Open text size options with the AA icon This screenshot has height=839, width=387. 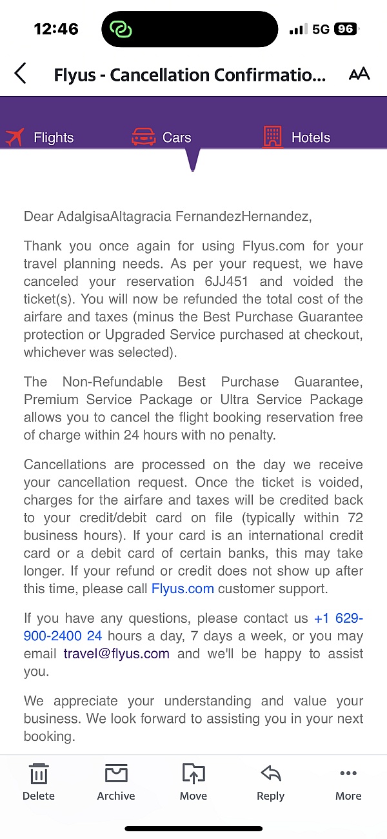click(x=359, y=74)
